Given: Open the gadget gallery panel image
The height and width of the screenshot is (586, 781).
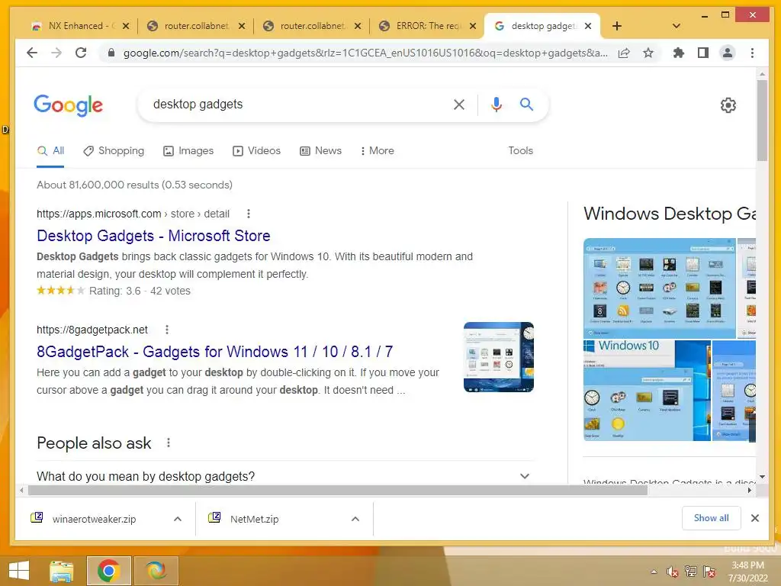Looking at the screenshot, I should (x=660, y=288).
